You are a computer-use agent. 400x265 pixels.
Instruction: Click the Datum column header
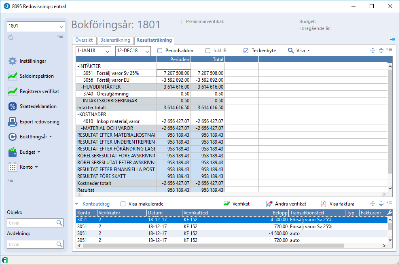[x=165, y=212]
